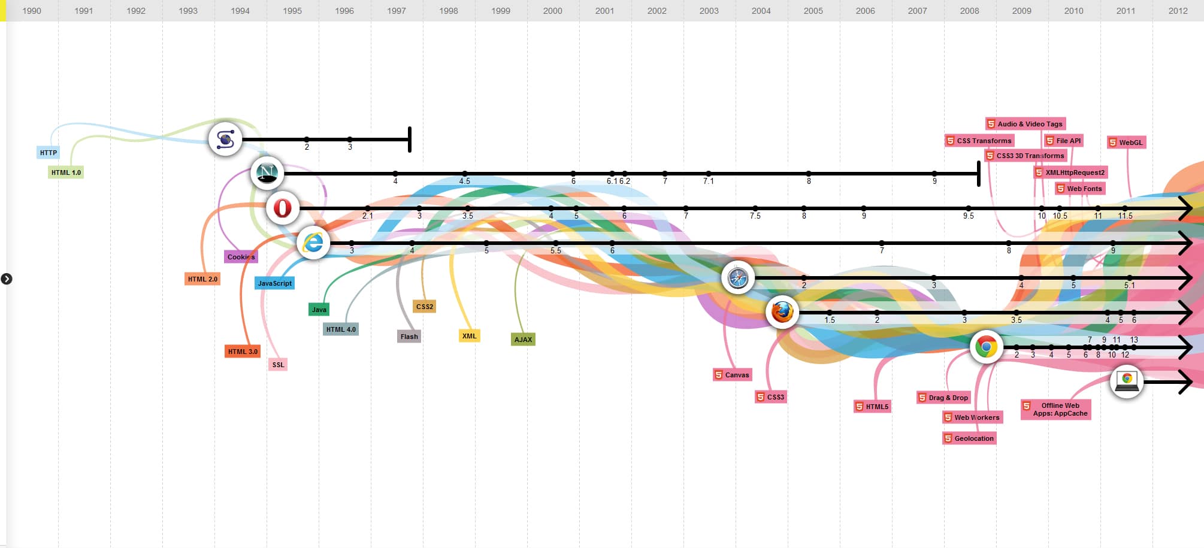This screenshot has width=1204, height=548.
Task: Click the HTTP label
Action: pyautogui.click(x=48, y=153)
